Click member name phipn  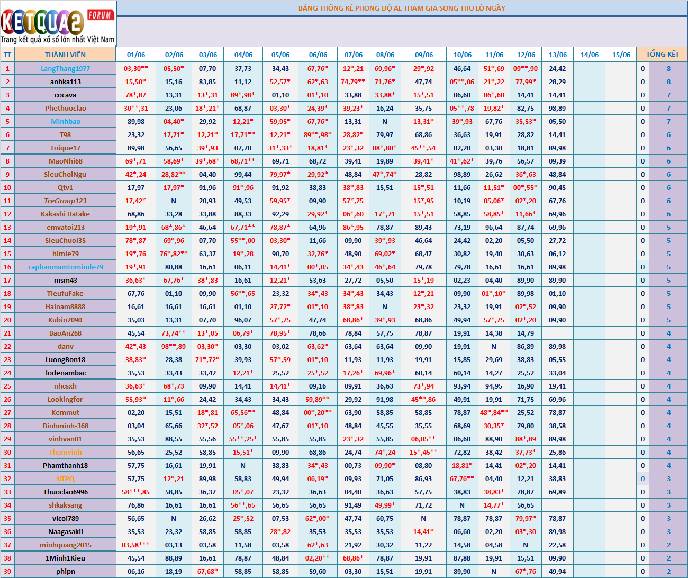[x=65, y=571]
